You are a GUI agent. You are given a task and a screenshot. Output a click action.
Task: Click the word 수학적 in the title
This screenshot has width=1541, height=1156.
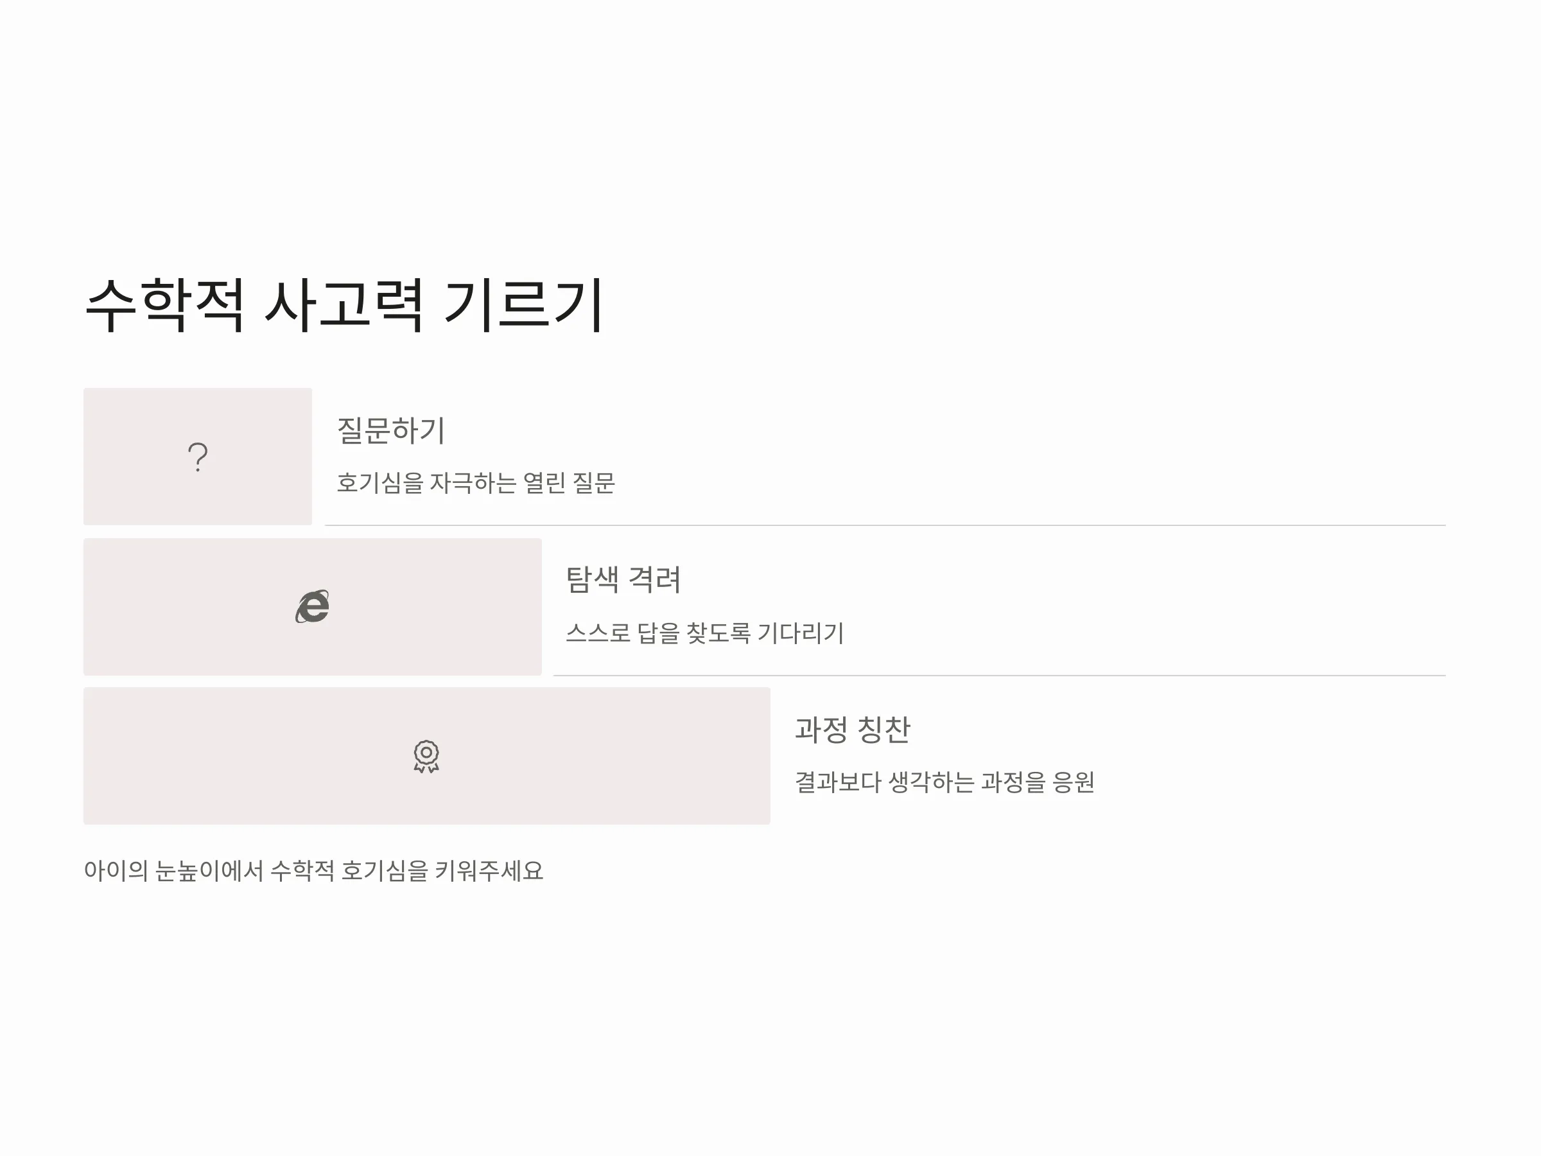[x=164, y=304]
